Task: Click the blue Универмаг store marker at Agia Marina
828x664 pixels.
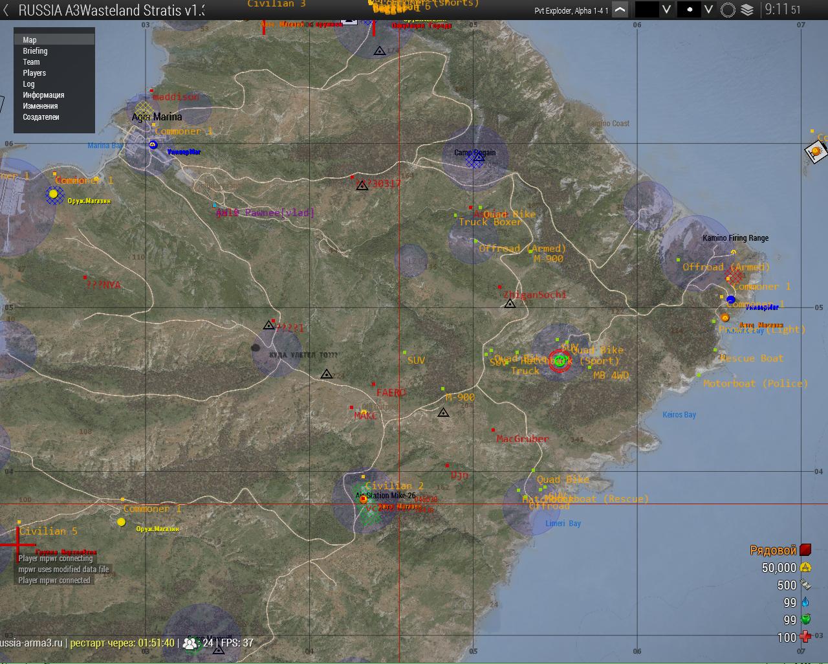Action: [153, 145]
